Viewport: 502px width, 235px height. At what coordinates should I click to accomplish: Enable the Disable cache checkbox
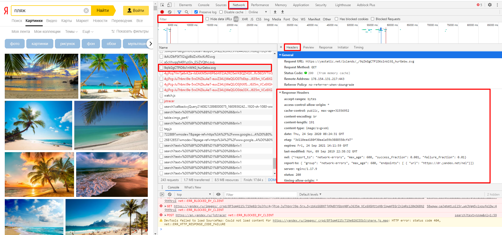tap(221, 12)
